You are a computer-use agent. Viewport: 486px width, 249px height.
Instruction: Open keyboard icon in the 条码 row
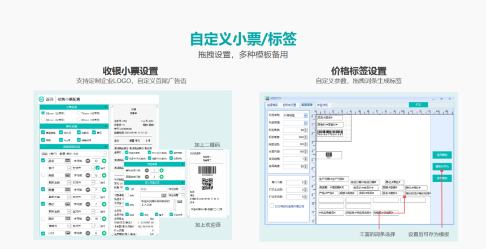tap(68, 175)
